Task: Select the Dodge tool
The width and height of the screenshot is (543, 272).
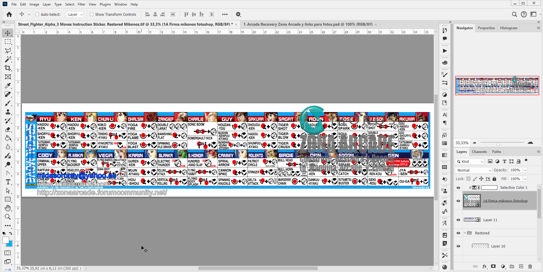Action: pos(8,165)
